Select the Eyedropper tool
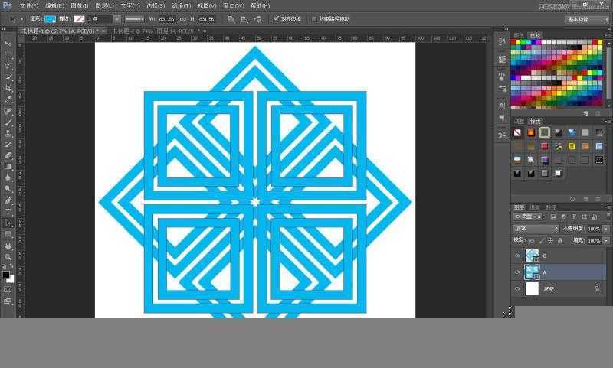The image size is (613, 368). [x=8, y=99]
